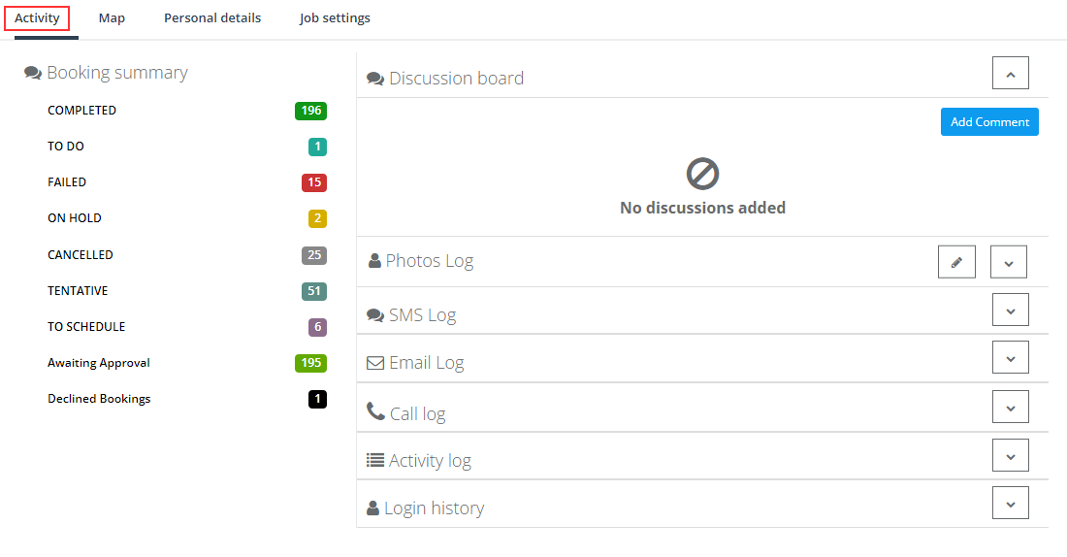Viewport: 1067px width, 557px height.
Task: Open the green COMPLETED 196 badge
Action: point(310,111)
